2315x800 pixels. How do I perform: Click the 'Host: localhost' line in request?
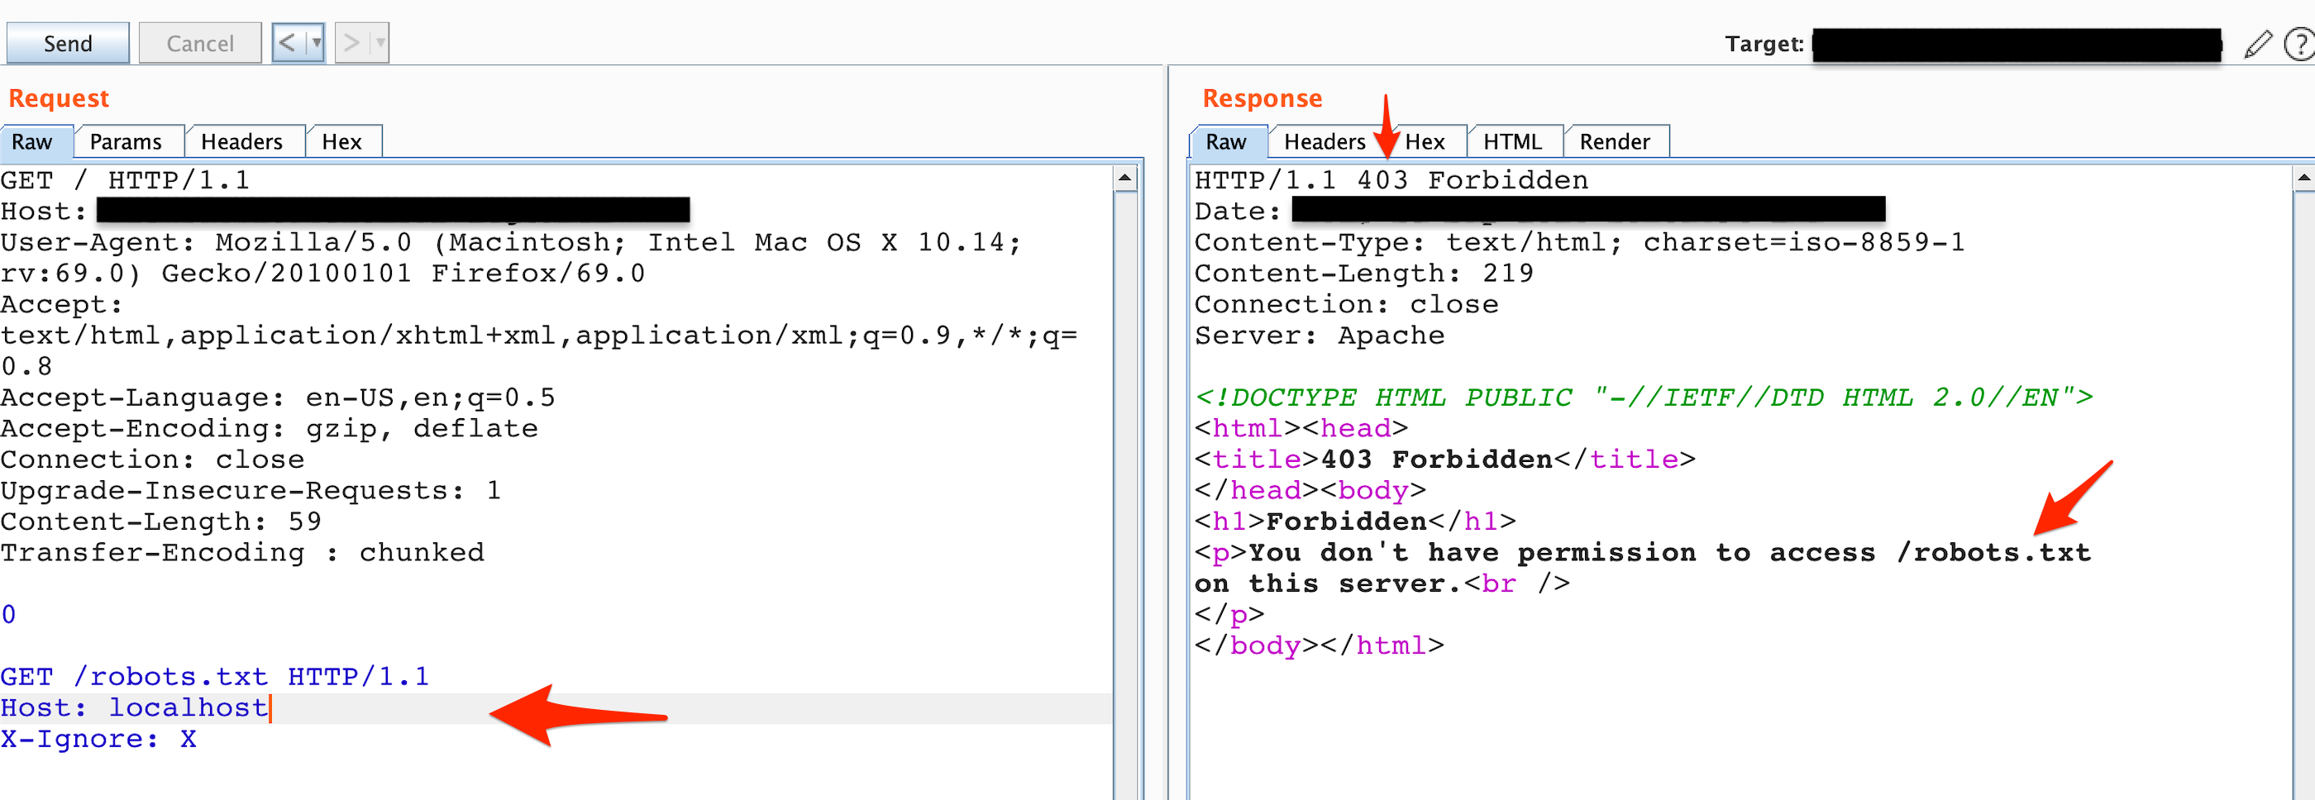click(135, 707)
